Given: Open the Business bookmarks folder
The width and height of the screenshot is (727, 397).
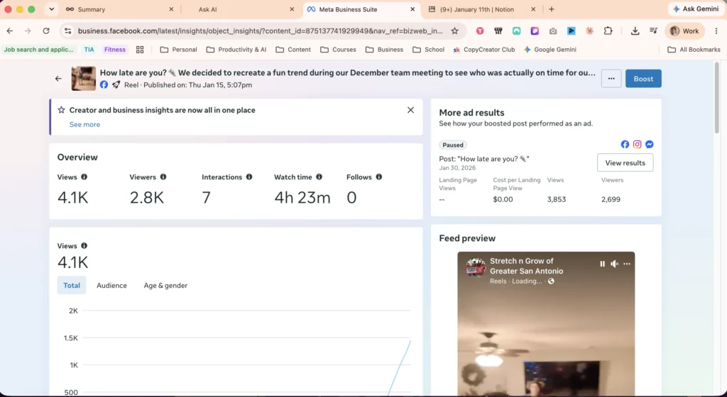Looking at the screenshot, I should [384, 50].
